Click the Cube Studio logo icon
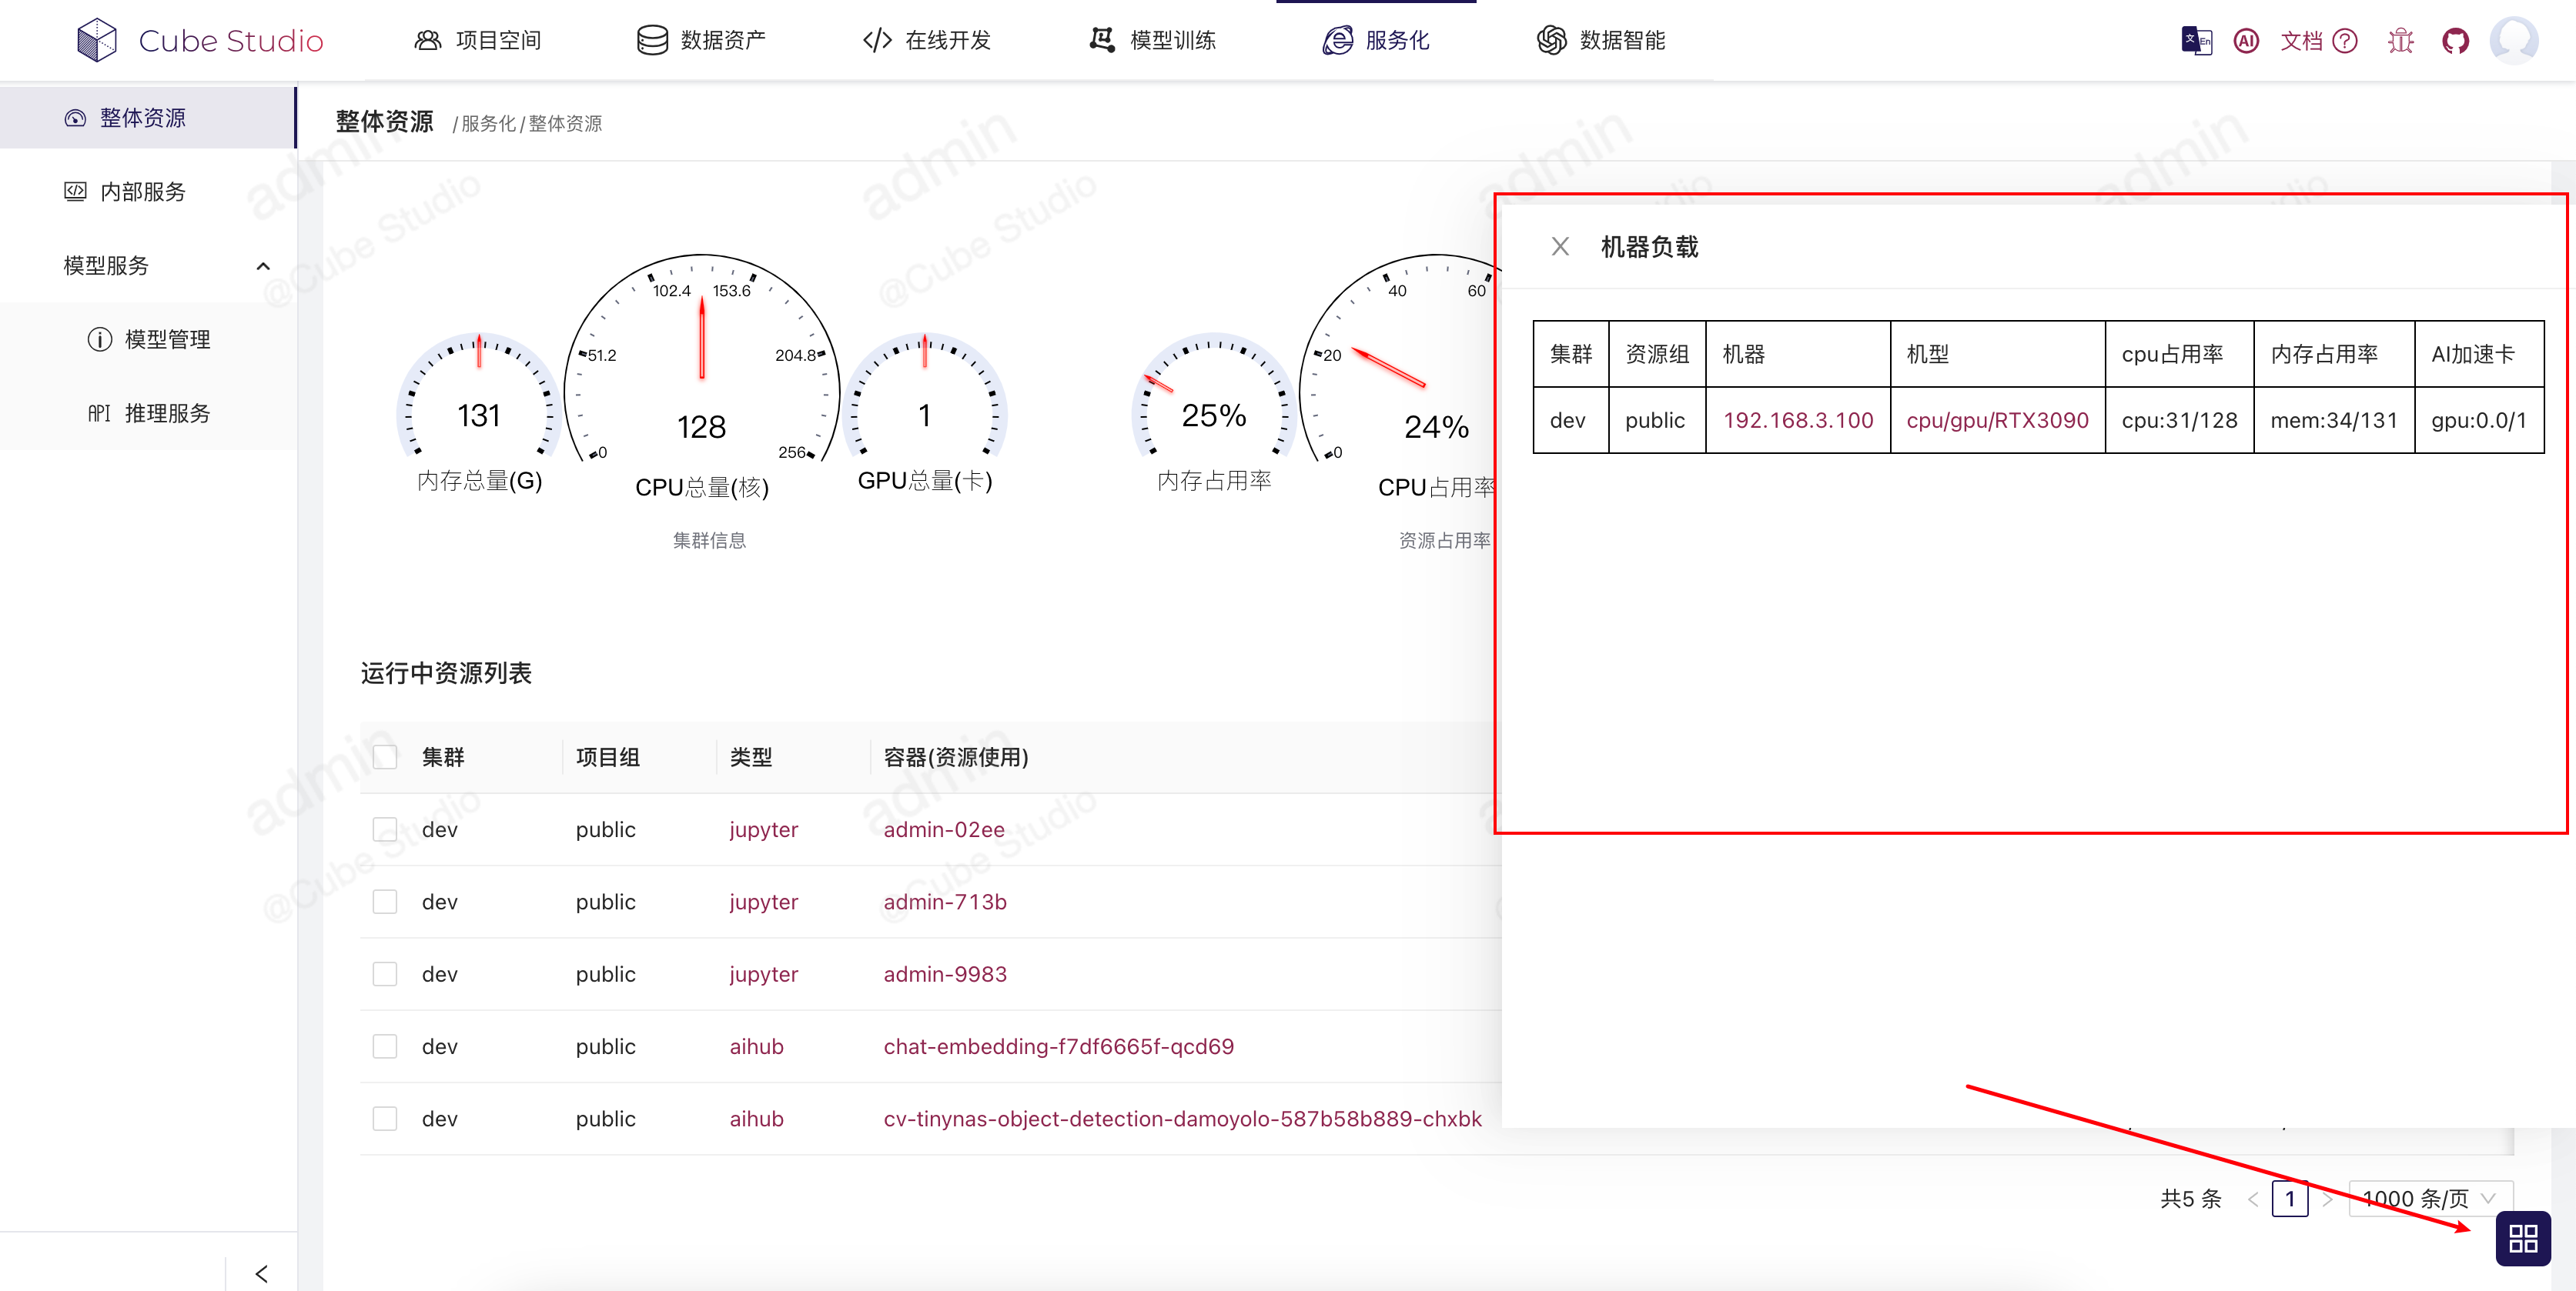The image size is (2576, 1291). pos(97,40)
